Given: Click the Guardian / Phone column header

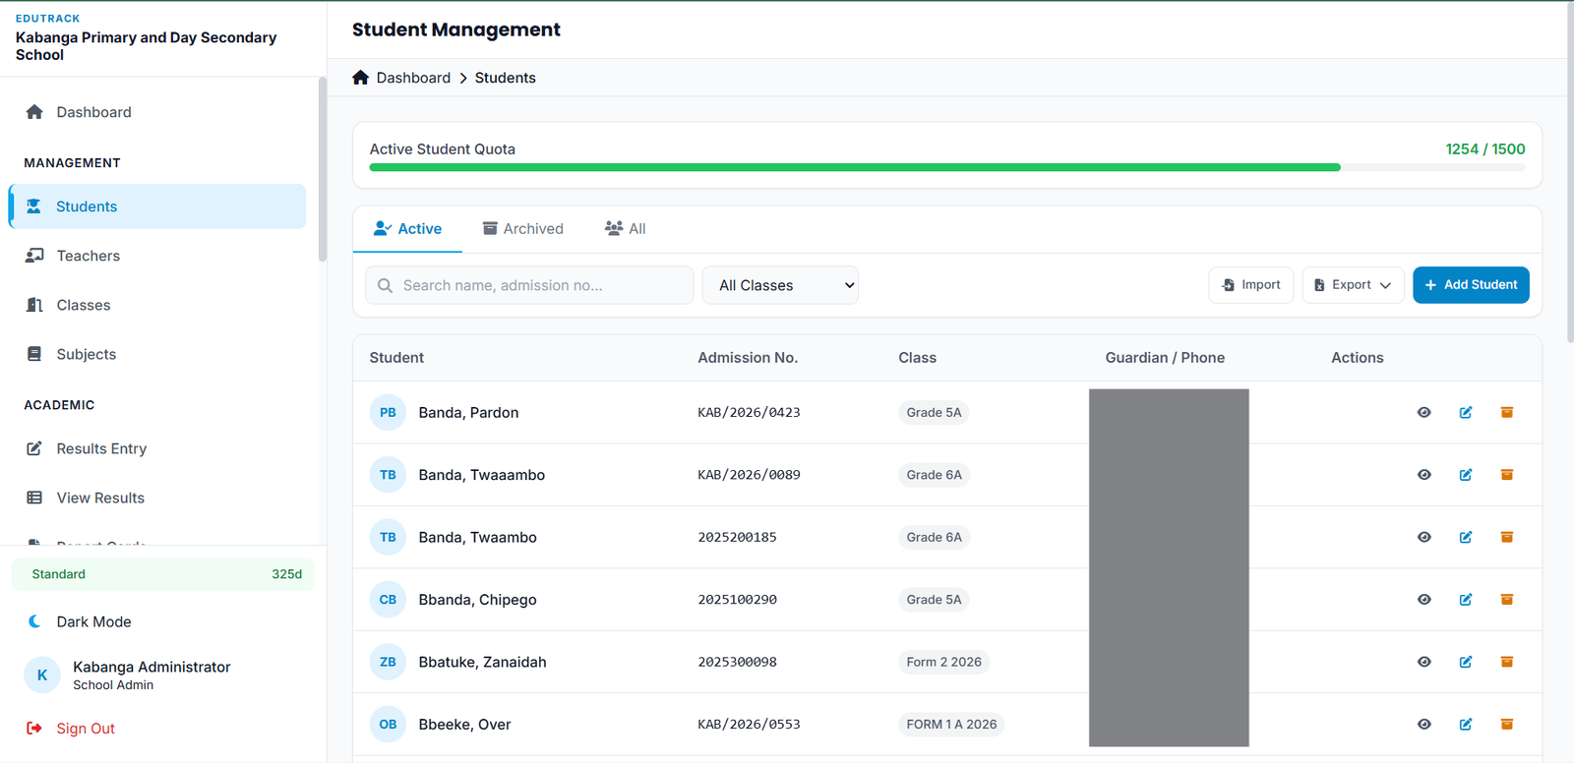Looking at the screenshot, I should [x=1165, y=358].
